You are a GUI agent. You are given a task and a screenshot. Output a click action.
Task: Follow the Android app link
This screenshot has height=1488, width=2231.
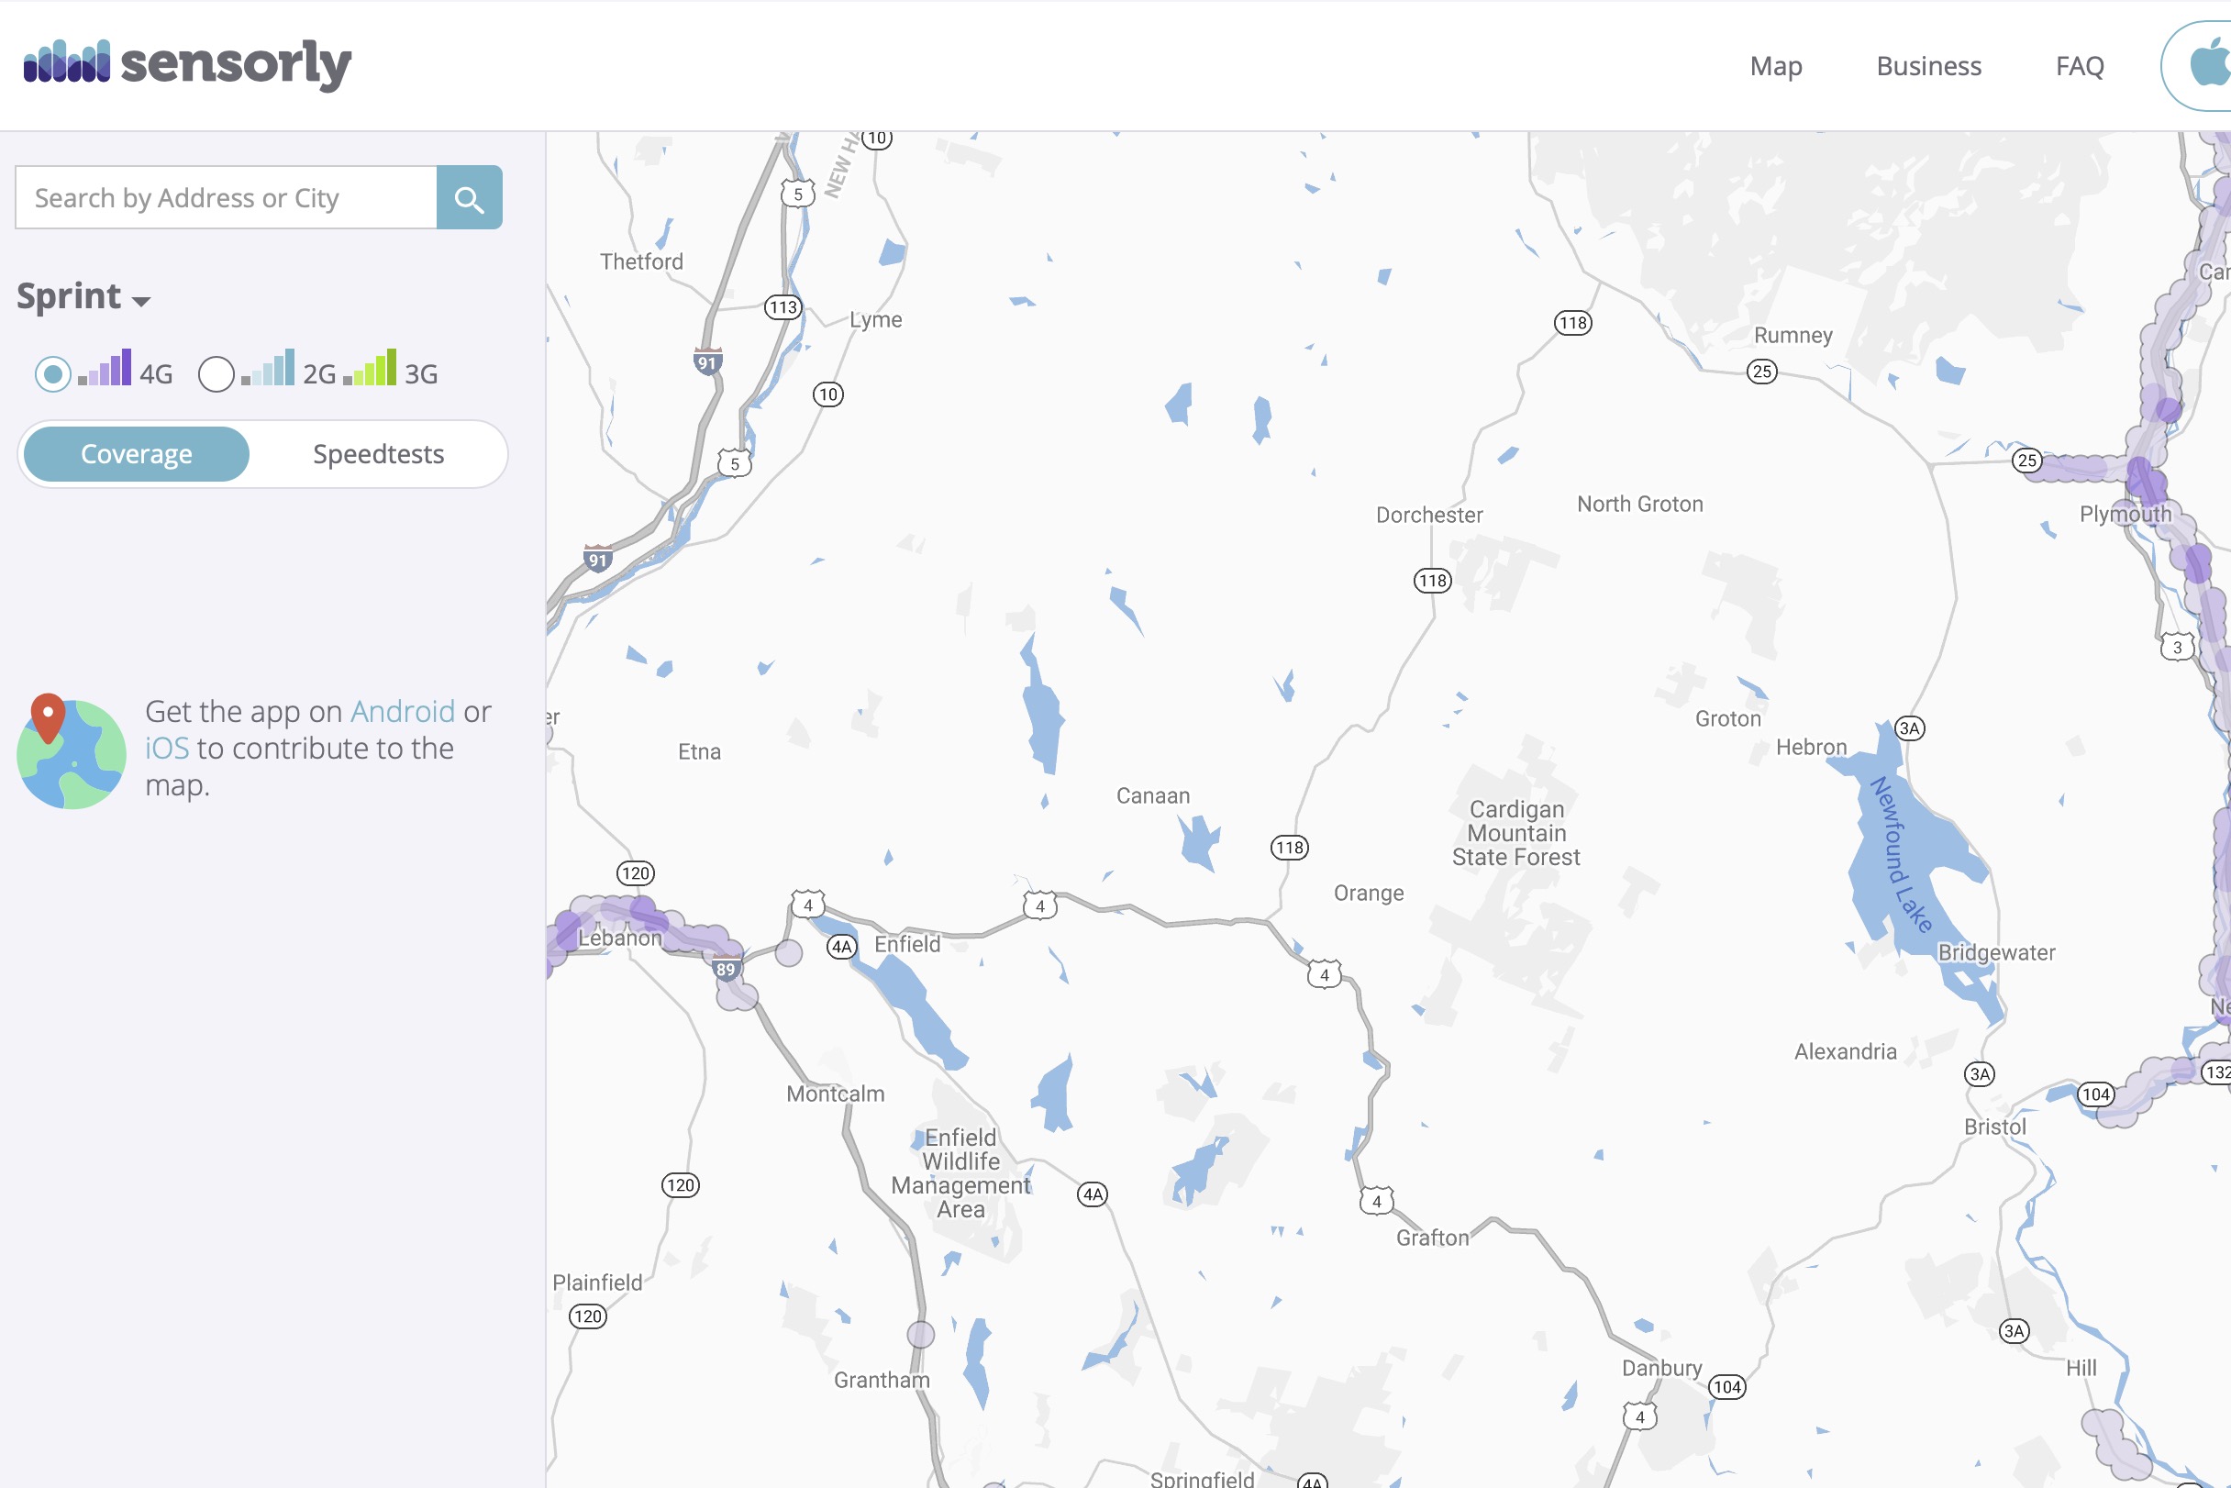(x=403, y=712)
